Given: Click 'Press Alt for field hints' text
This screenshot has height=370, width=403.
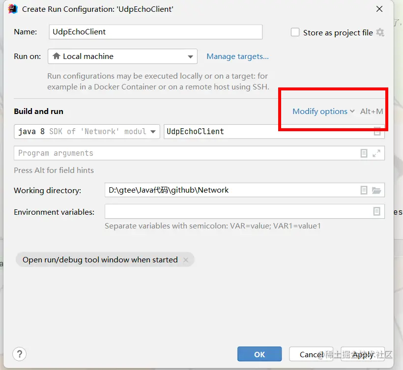Looking at the screenshot, I should pos(54,170).
